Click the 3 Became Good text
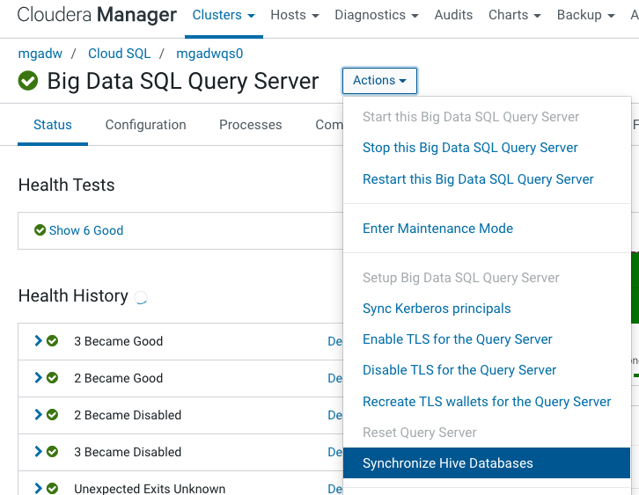 [118, 341]
